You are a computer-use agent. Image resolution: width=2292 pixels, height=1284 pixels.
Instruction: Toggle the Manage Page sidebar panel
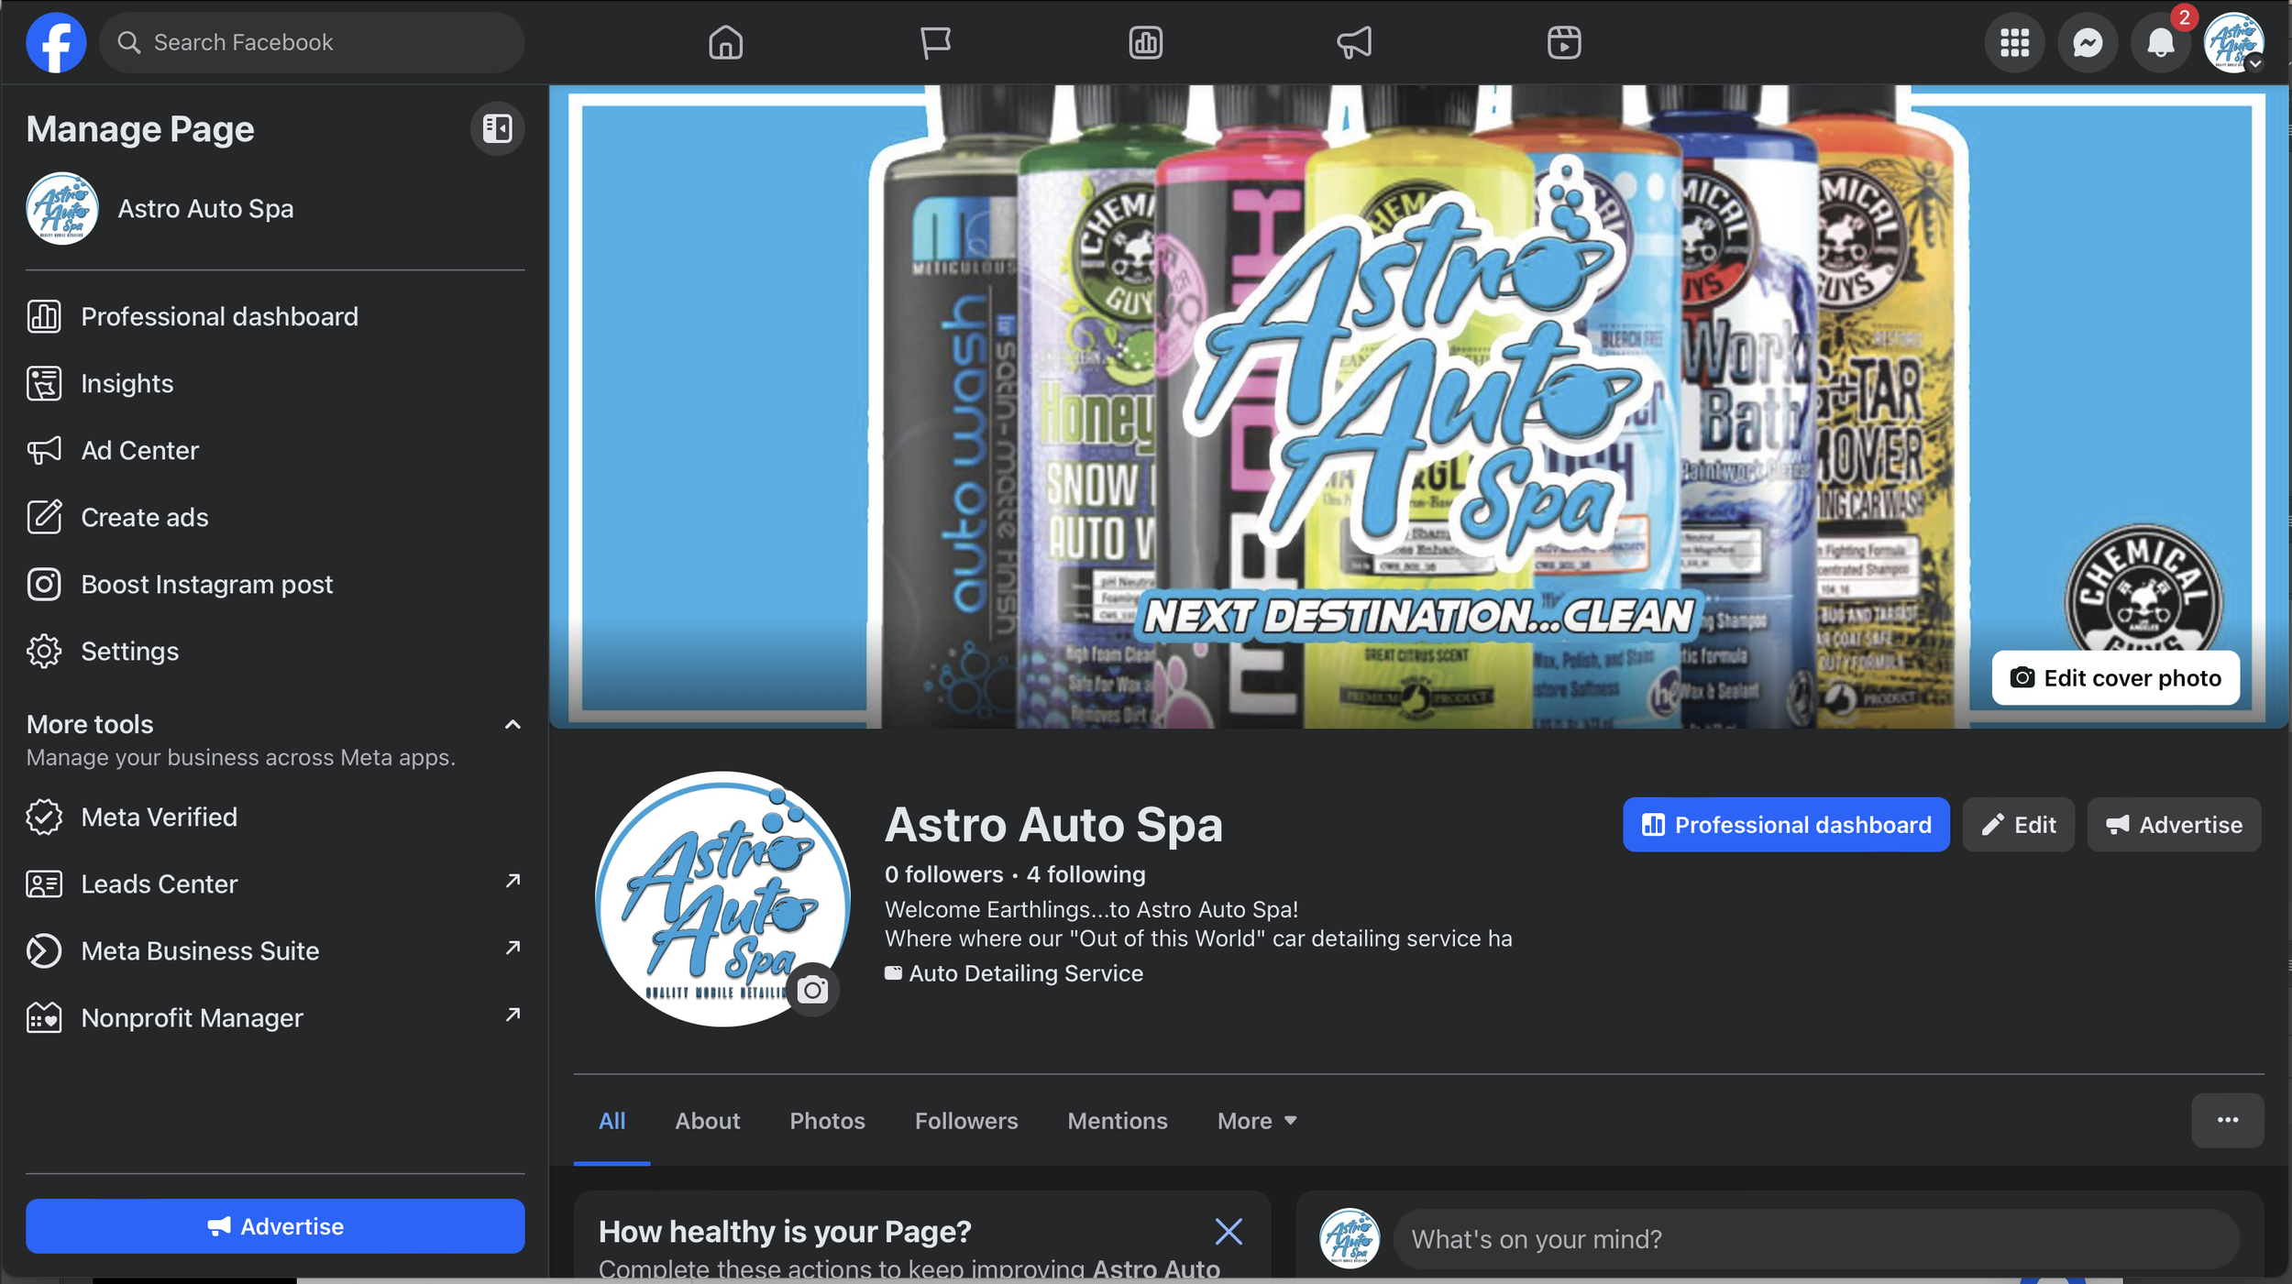(497, 128)
